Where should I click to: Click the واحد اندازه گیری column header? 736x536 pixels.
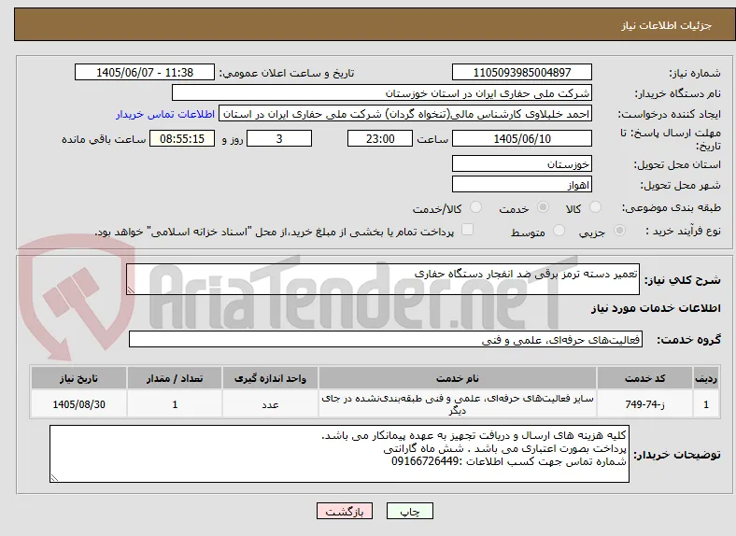click(270, 378)
